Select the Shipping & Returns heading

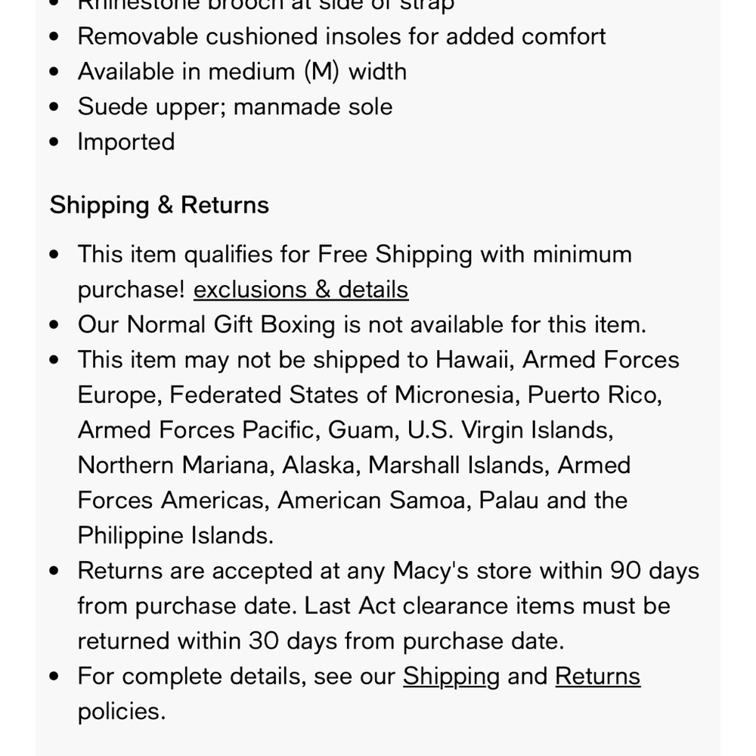click(x=159, y=204)
